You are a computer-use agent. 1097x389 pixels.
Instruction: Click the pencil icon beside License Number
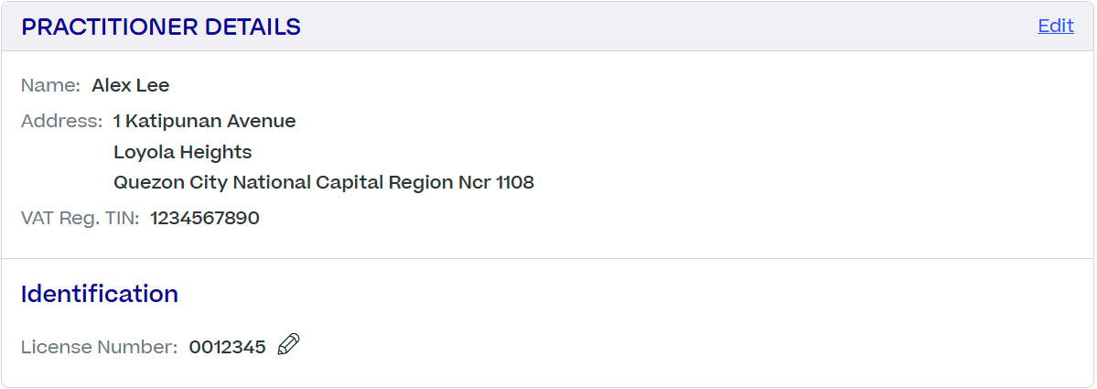(x=289, y=344)
